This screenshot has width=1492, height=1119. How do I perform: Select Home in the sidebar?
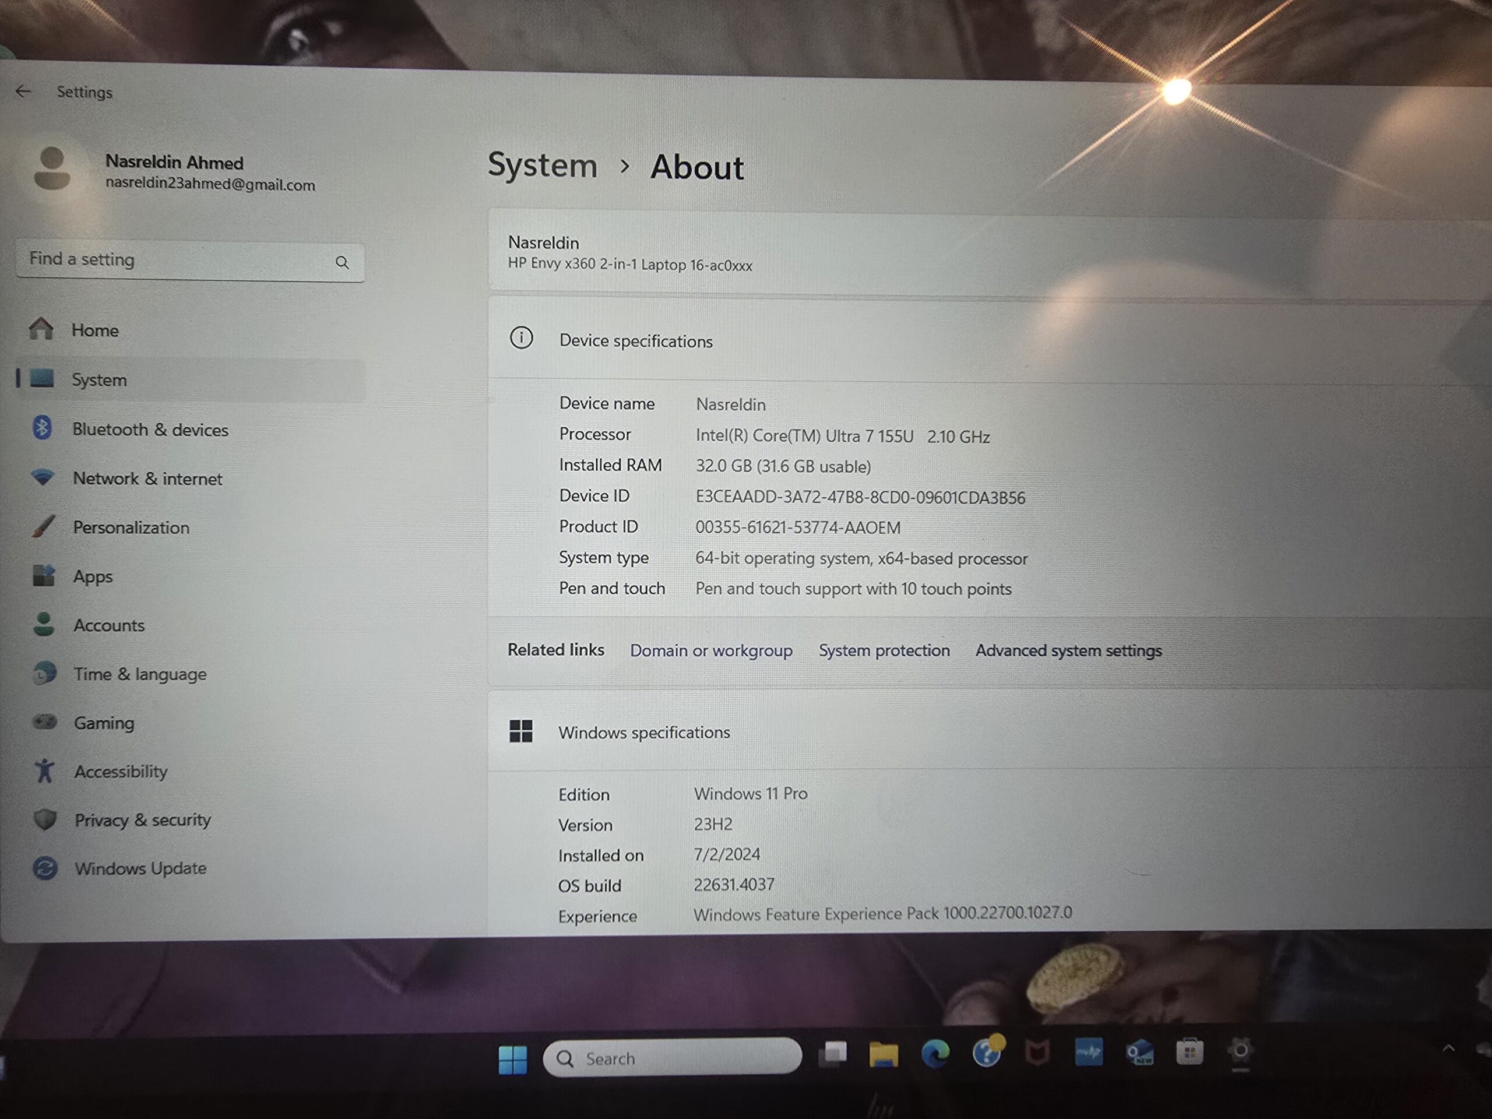(94, 330)
